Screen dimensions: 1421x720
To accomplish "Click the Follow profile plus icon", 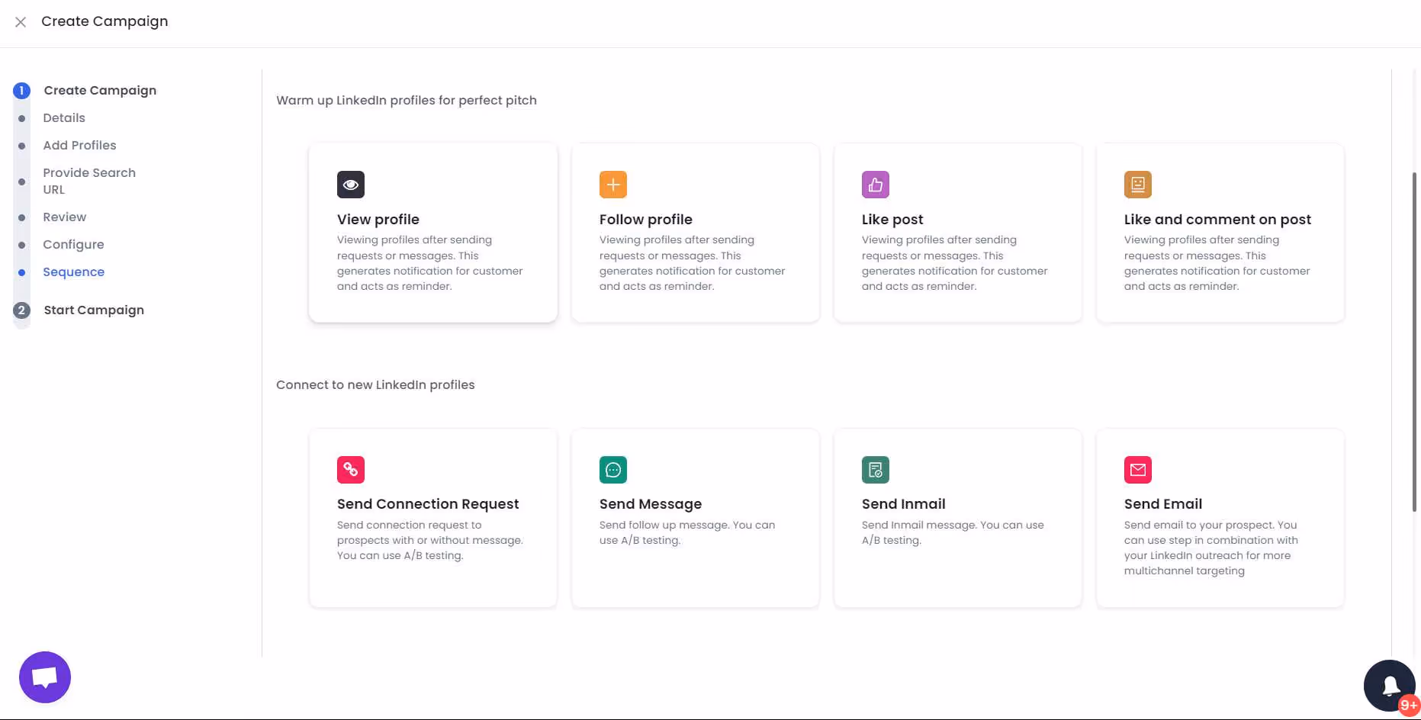I will point(612,184).
